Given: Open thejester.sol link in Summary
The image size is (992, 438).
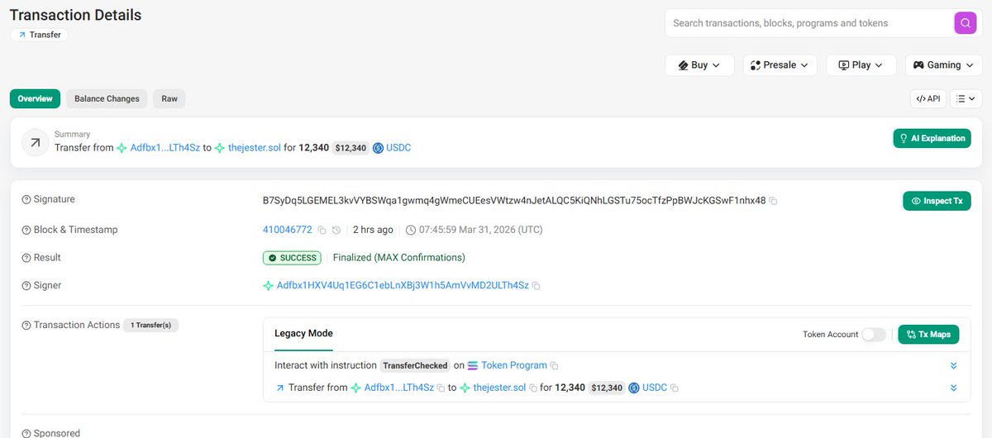Looking at the screenshot, I should click(253, 148).
